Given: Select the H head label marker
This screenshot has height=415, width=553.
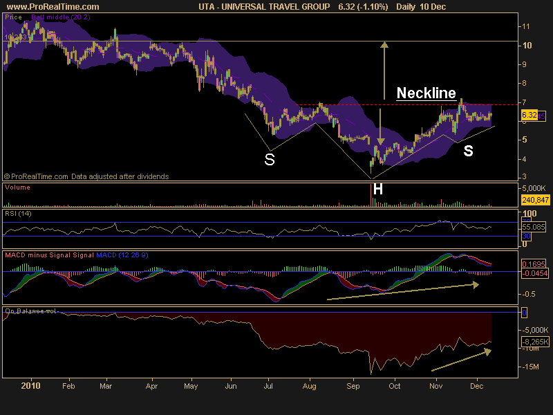Looking at the screenshot, I should 377,189.
